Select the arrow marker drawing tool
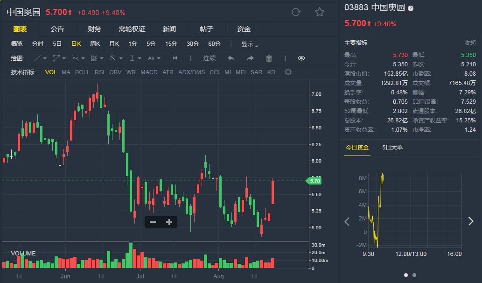This screenshot has height=283, width=482. [x=113, y=58]
